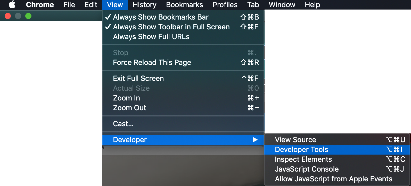Toggle Always Show Bookmarks Bar
Screen dimensions: 411x186
(x=183, y=17)
